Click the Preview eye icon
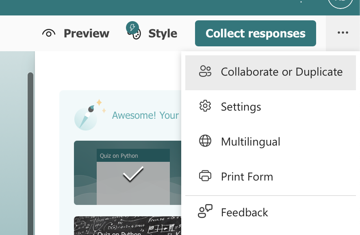 pos(49,33)
